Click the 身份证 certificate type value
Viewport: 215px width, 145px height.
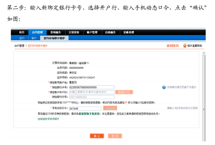[73, 73]
